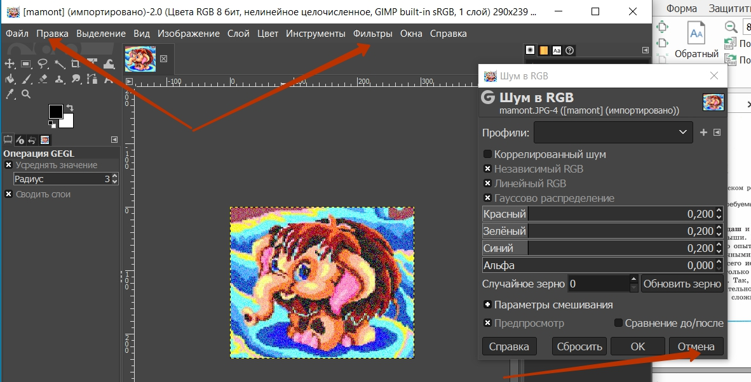Open the Цвет menu
Image resolution: width=751 pixels, height=382 pixels.
click(267, 34)
